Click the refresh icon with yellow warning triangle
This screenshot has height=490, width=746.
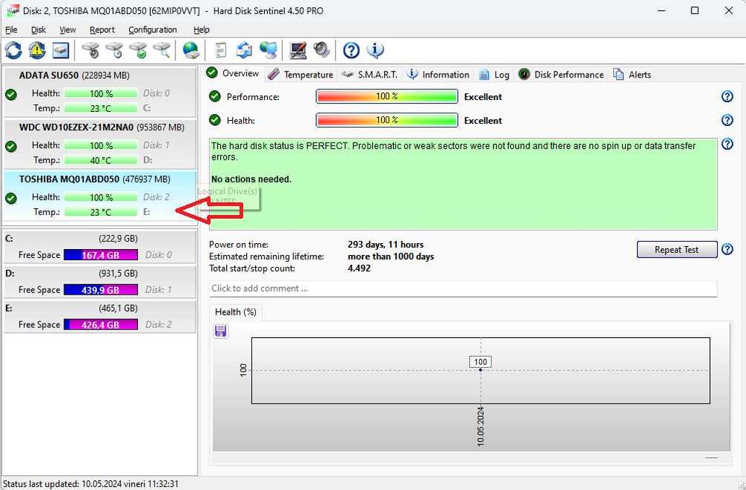(x=37, y=50)
